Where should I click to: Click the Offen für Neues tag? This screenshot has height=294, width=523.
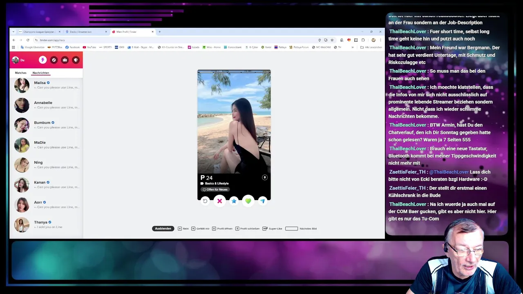215,189
